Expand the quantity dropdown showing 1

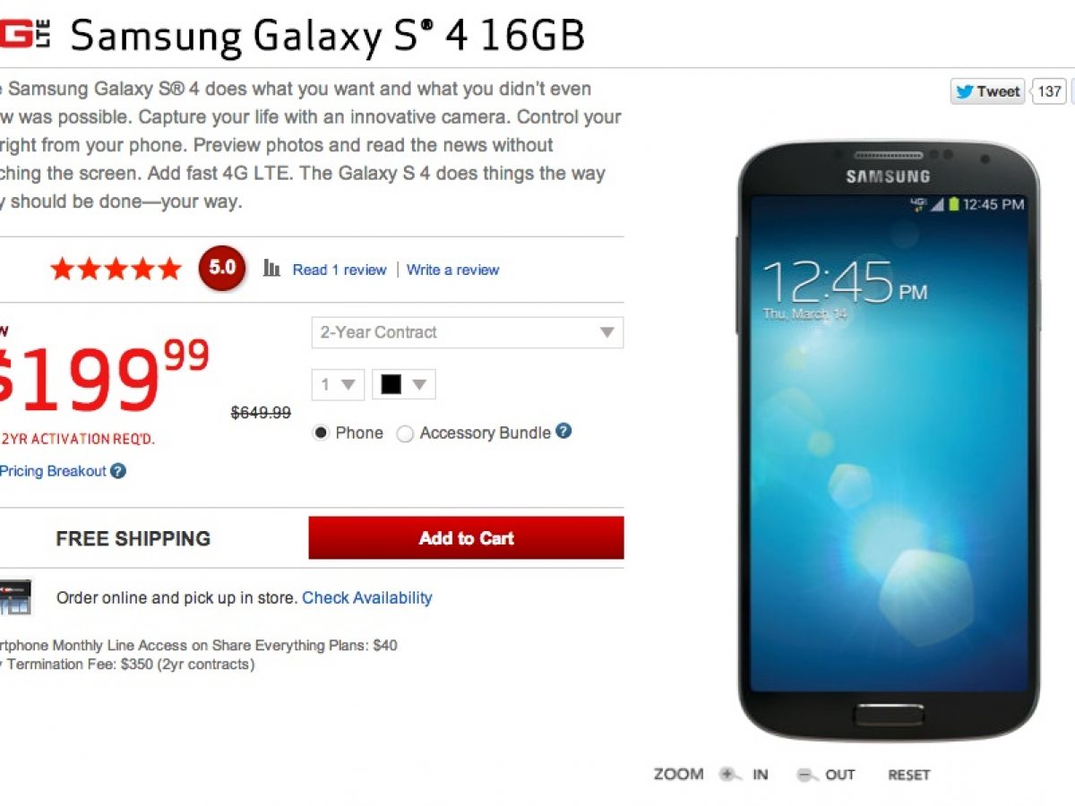(338, 384)
